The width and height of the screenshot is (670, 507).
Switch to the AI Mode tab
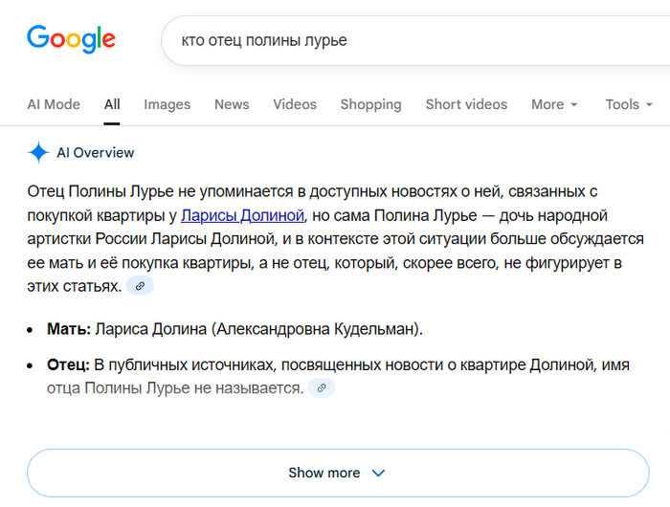point(54,104)
